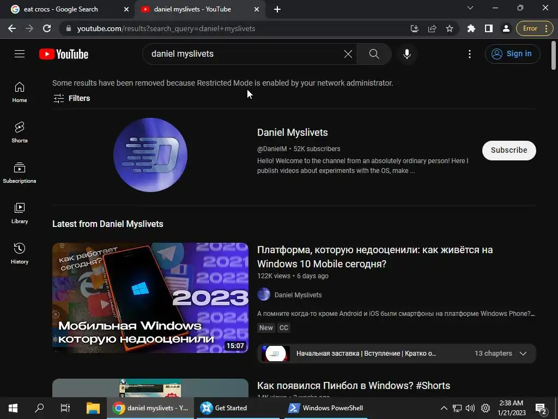This screenshot has height=419, width=558.
Task: Open a new browser tab
Action: pos(277,10)
